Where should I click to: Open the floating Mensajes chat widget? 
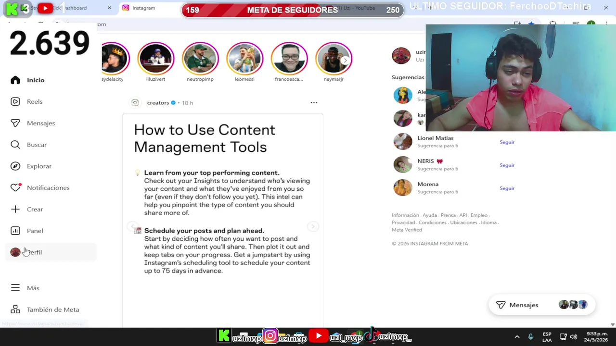pos(542,305)
